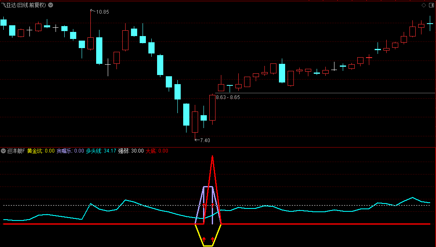
Task: Select the 飞亚达(日线.前复权) chart title
Action: pyautogui.click(x=24, y=5)
